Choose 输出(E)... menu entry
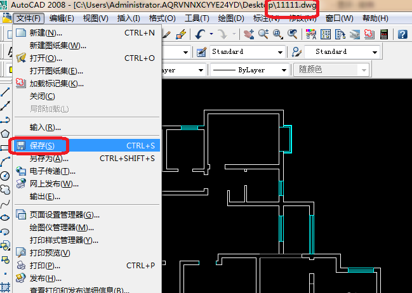412x293 pixels. 87,196
